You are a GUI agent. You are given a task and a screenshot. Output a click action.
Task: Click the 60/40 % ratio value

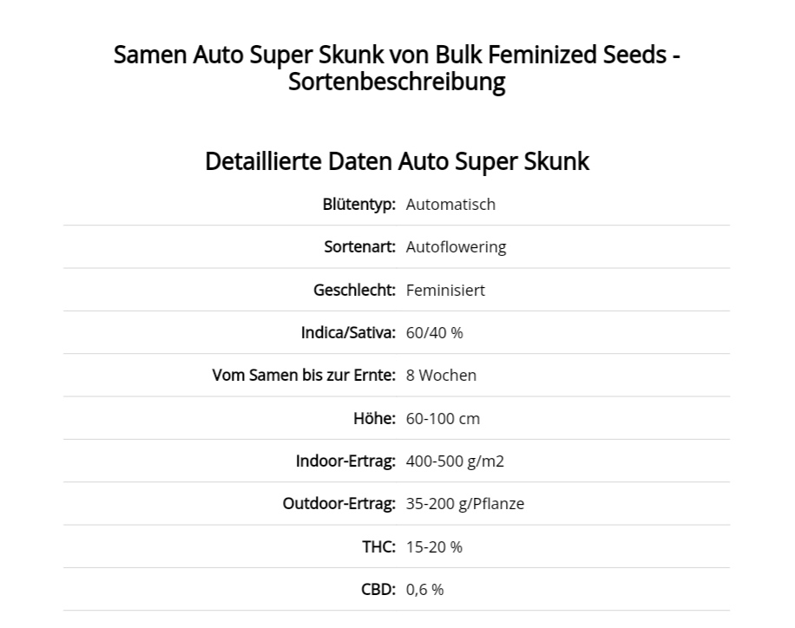[435, 332]
